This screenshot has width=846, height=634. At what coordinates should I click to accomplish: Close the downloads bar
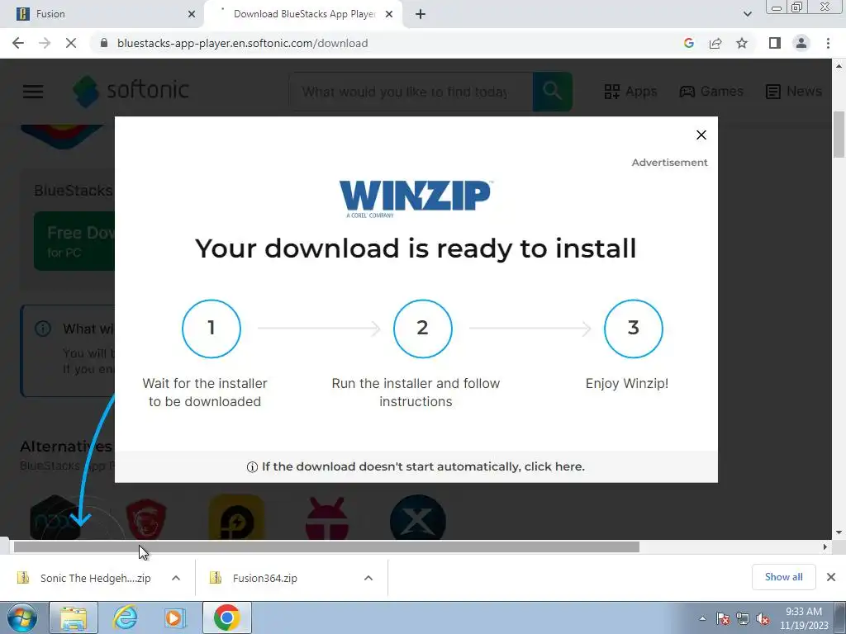tap(831, 577)
